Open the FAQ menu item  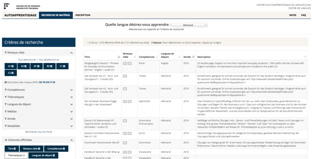click(303, 15)
